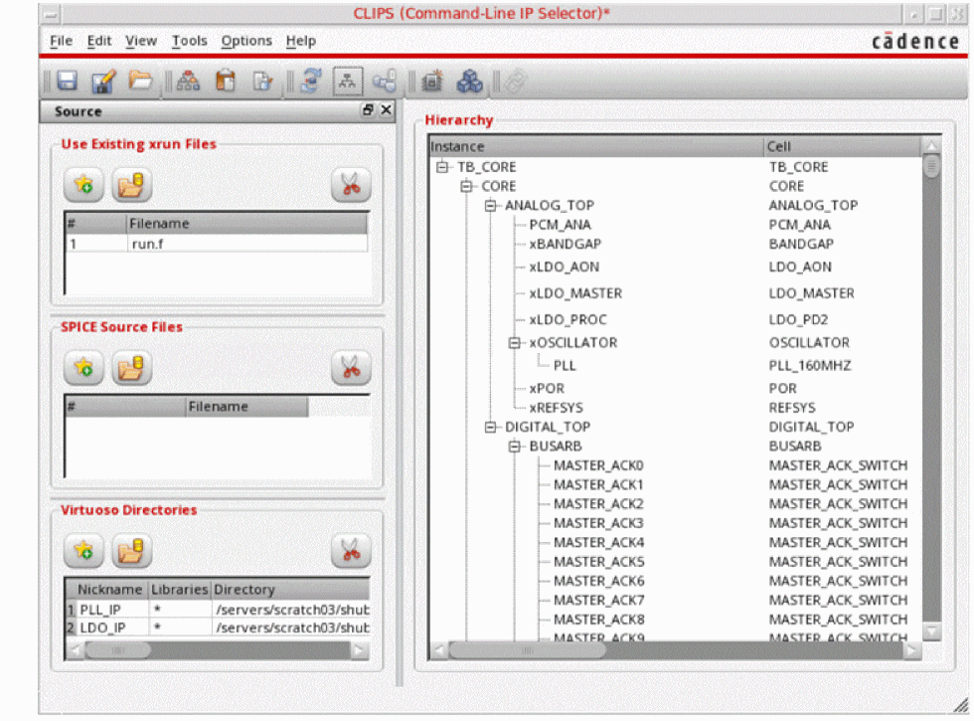Toggle the hierarchy tree view toolbar button
974x721 pixels.
(347, 82)
